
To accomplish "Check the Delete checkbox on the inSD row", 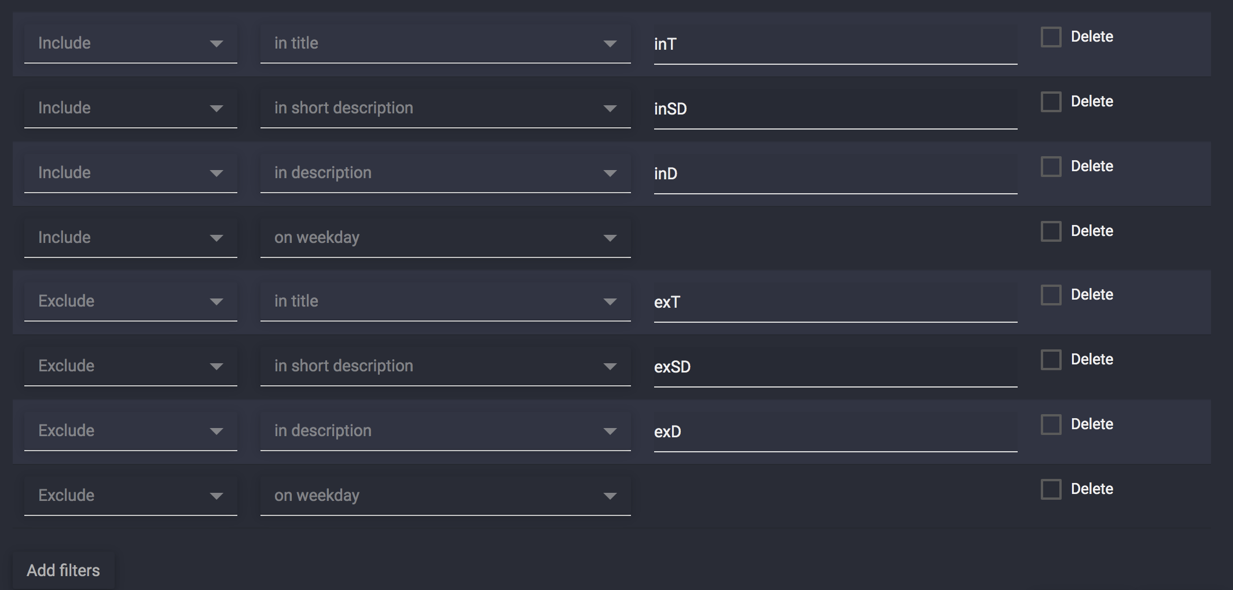I will click(x=1050, y=101).
